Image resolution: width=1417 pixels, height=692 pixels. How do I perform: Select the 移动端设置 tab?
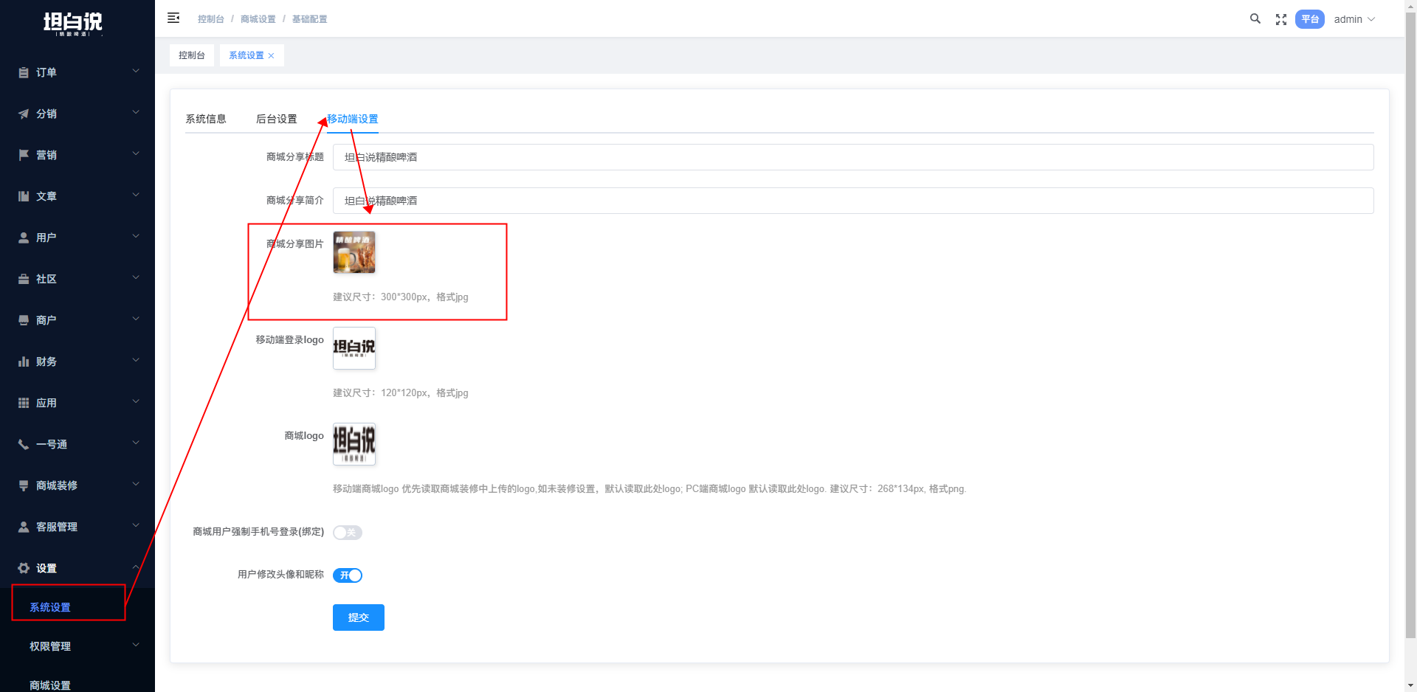[353, 119]
